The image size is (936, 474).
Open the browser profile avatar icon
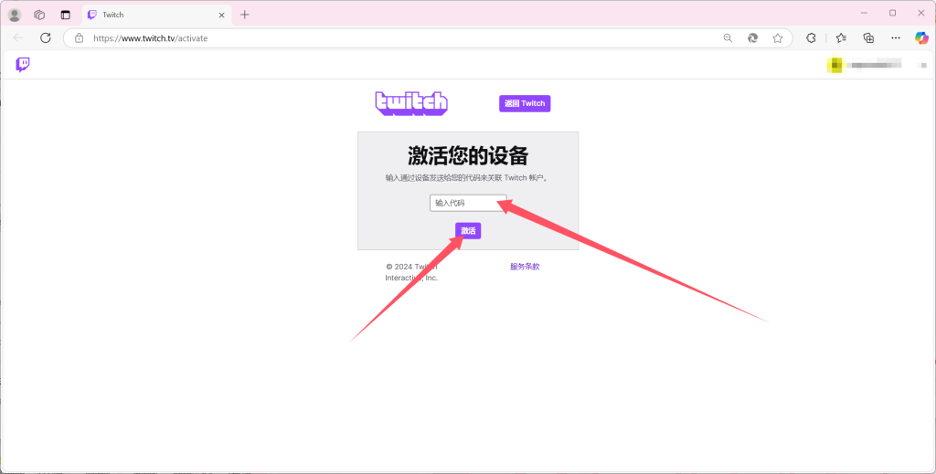click(15, 15)
